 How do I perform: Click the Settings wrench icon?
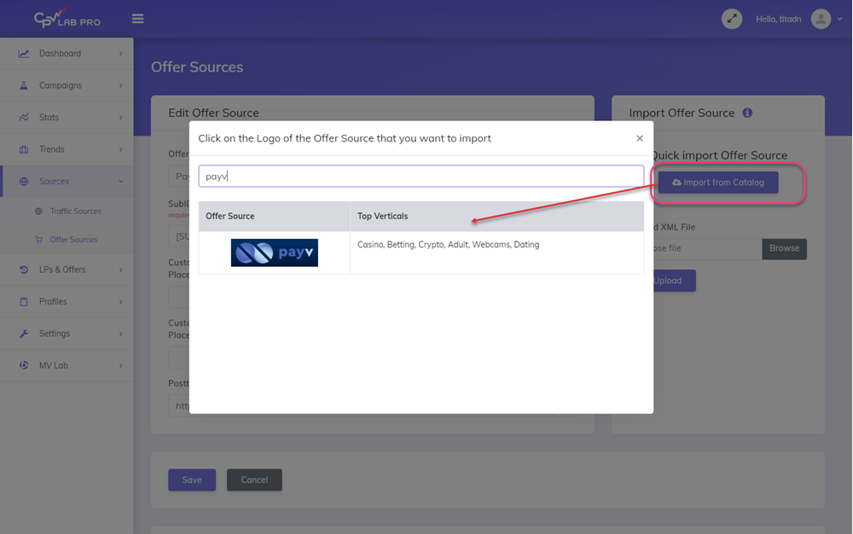(x=23, y=334)
